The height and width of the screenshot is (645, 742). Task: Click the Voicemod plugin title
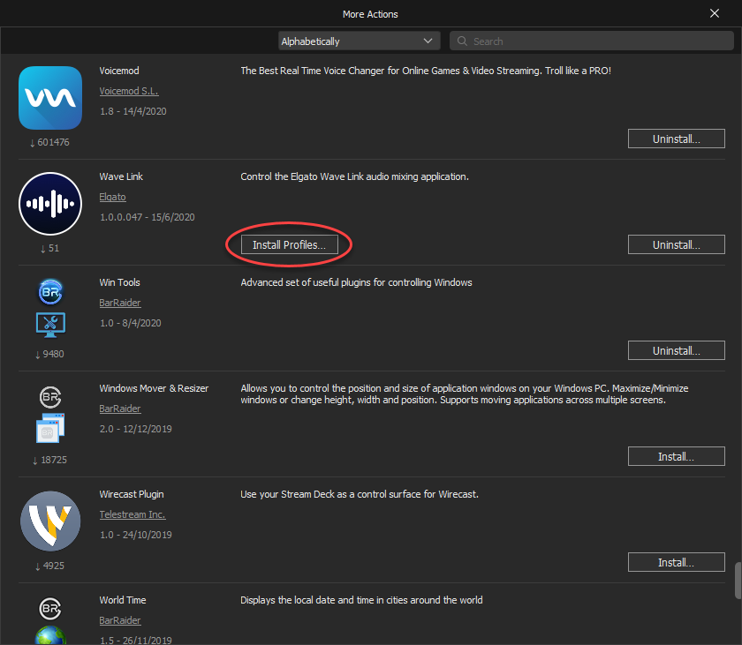click(x=119, y=71)
